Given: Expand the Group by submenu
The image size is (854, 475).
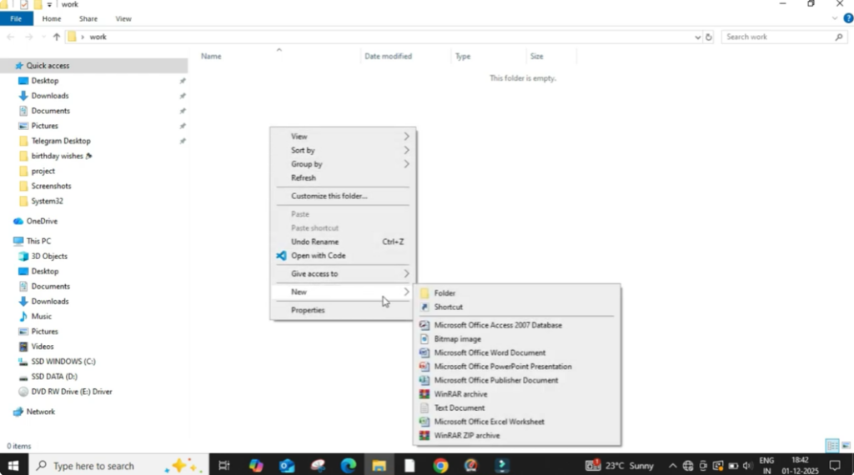Looking at the screenshot, I should coord(343,164).
